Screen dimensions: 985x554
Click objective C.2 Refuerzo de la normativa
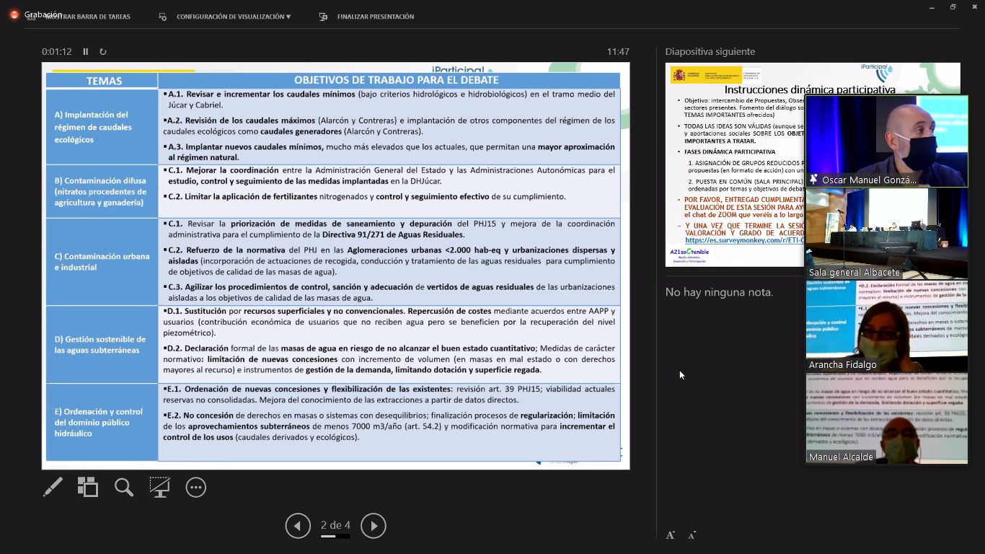[389, 261]
